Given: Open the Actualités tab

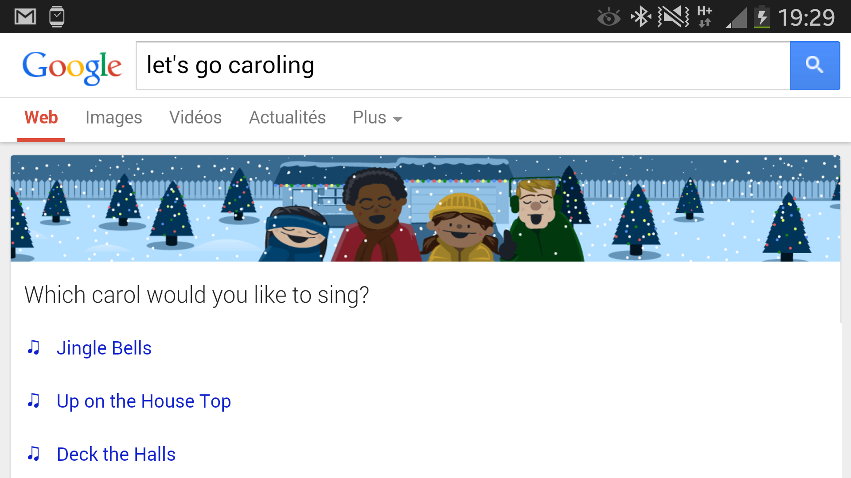Looking at the screenshot, I should pos(287,118).
